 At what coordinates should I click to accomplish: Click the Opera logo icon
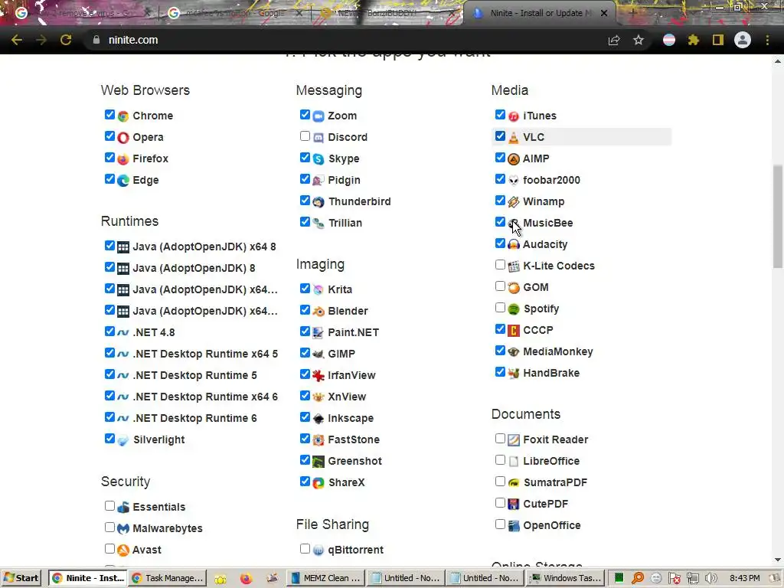[x=123, y=138]
